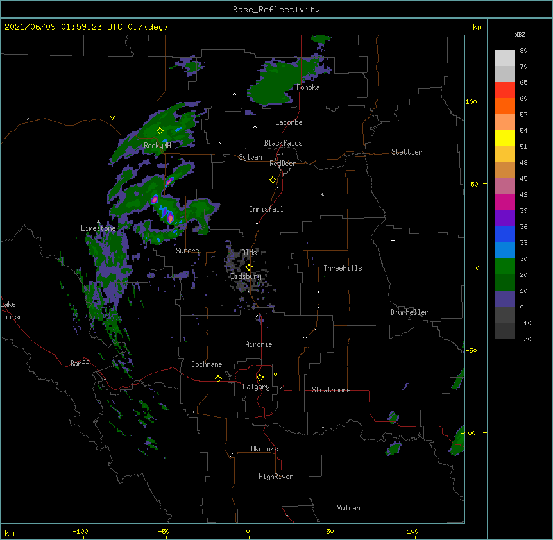Select the Lacombe map label
This screenshot has height=540, width=553.
pyautogui.click(x=289, y=122)
